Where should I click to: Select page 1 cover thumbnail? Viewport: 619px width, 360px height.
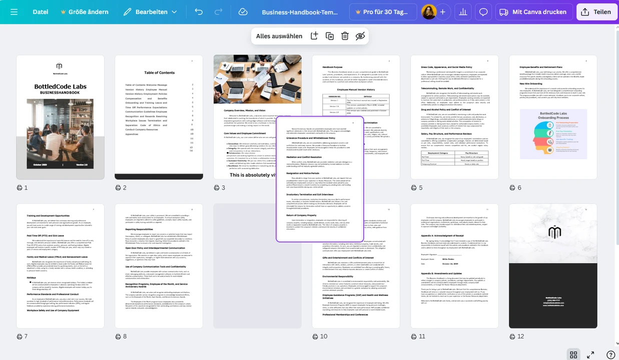(60, 117)
